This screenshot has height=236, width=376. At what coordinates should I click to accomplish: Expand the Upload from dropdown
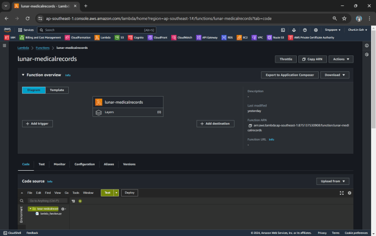pos(333,181)
